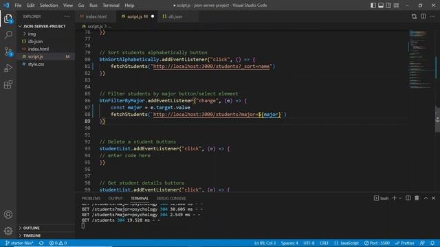The image size is (440, 247).
Task: Click Ln 89, Col 3 position indicator
Action: [x=265, y=243]
